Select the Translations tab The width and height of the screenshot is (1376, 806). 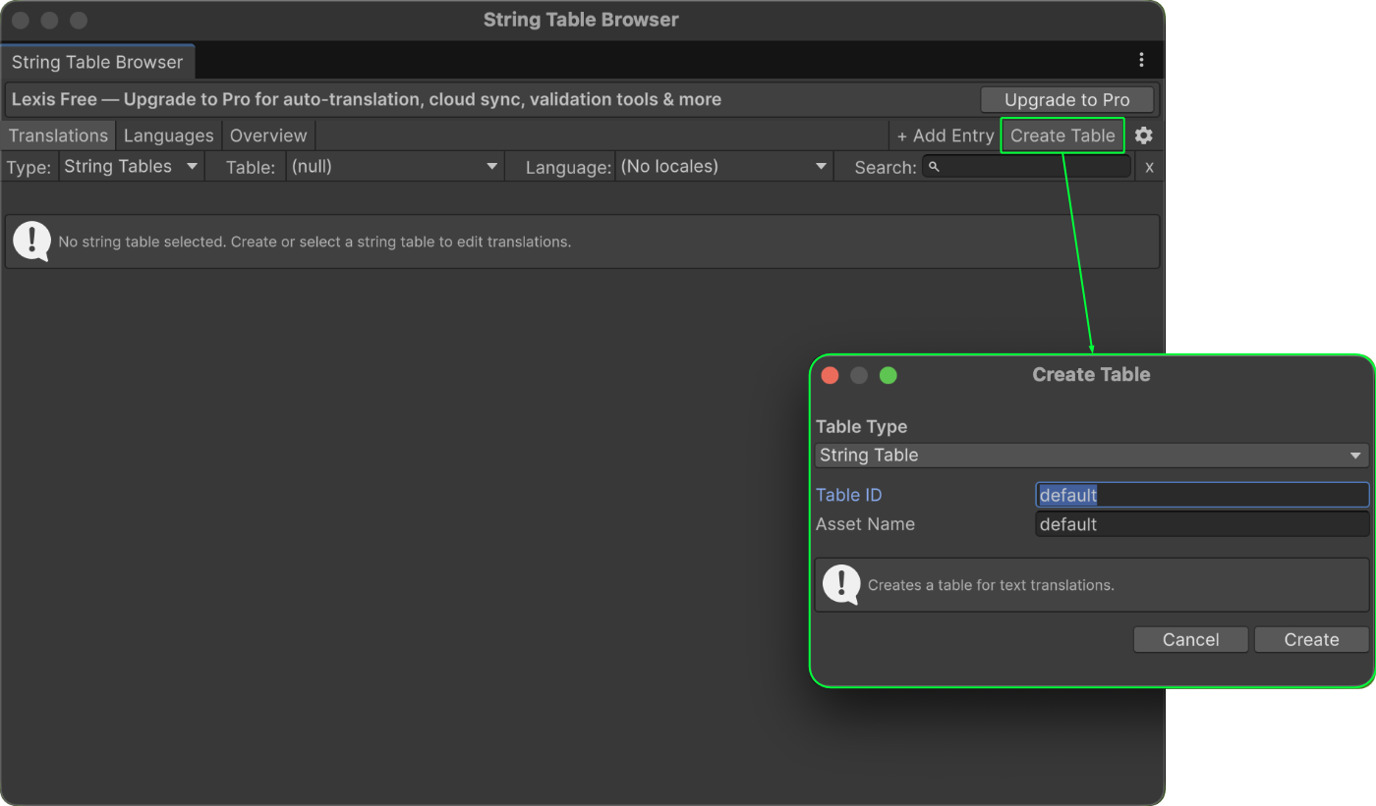pyautogui.click(x=58, y=135)
